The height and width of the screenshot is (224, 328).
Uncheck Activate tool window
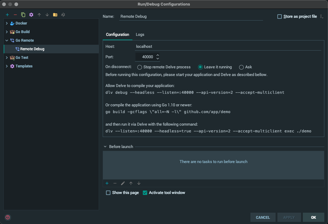pyautogui.click(x=145, y=193)
